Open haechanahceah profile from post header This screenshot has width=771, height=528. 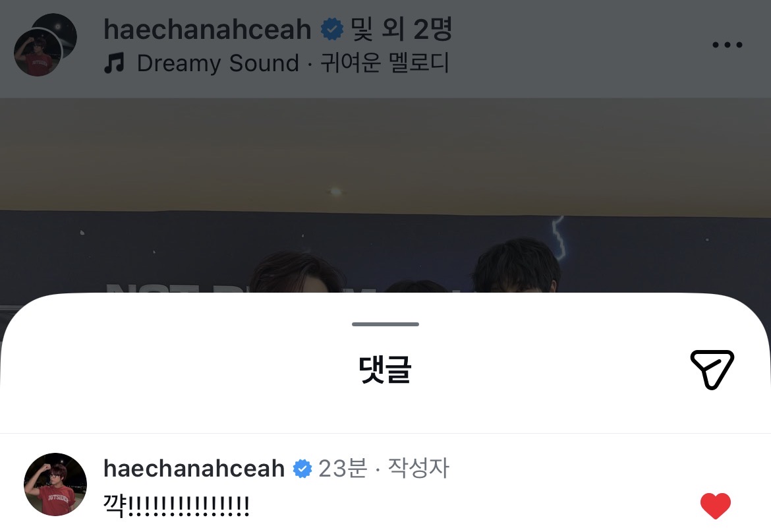[x=207, y=30]
